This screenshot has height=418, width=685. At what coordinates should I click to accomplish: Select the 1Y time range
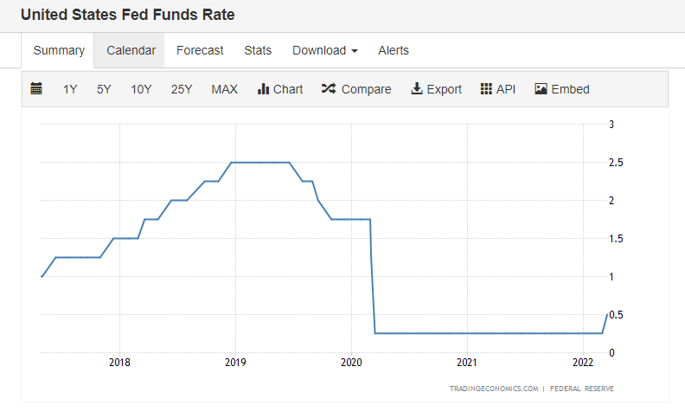(x=70, y=89)
